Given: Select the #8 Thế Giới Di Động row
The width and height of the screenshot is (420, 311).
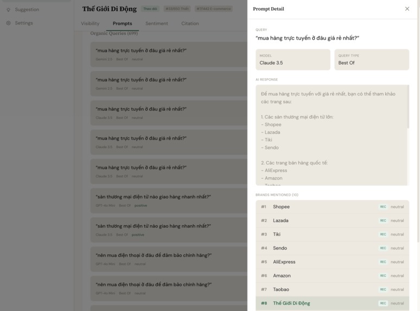Looking at the screenshot, I should (x=332, y=303).
